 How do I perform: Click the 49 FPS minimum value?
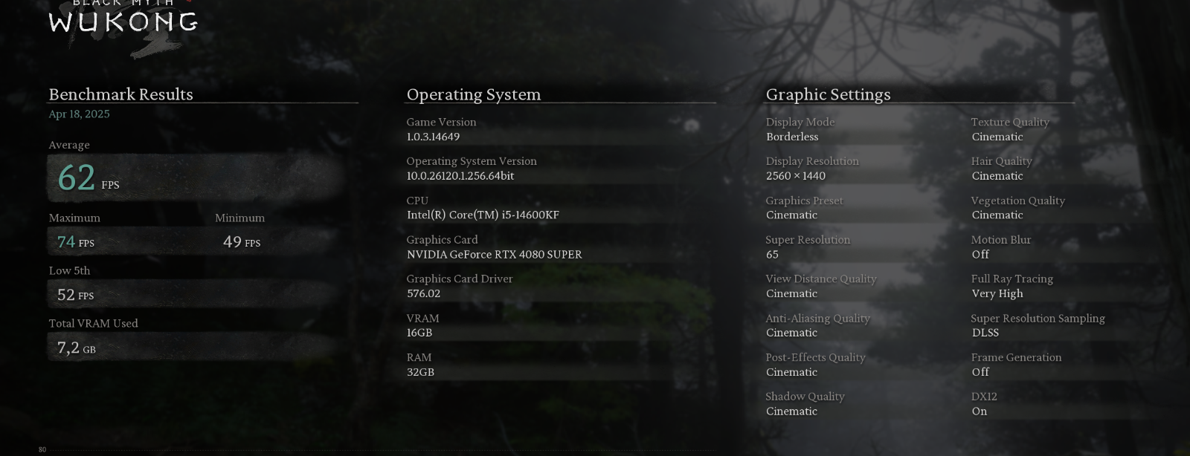(x=241, y=242)
